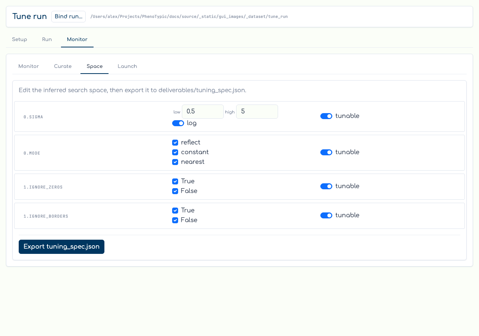479x336 pixels.
Task: Uncheck True under 1.IGNORE_ZEROS
Action: point(175,181)
